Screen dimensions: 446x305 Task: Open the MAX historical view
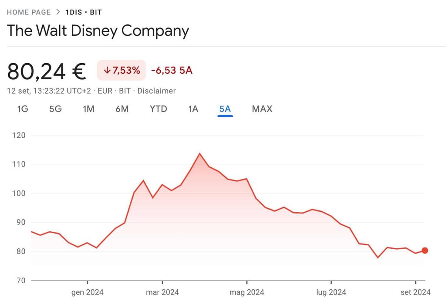click(x=262, y=109)
